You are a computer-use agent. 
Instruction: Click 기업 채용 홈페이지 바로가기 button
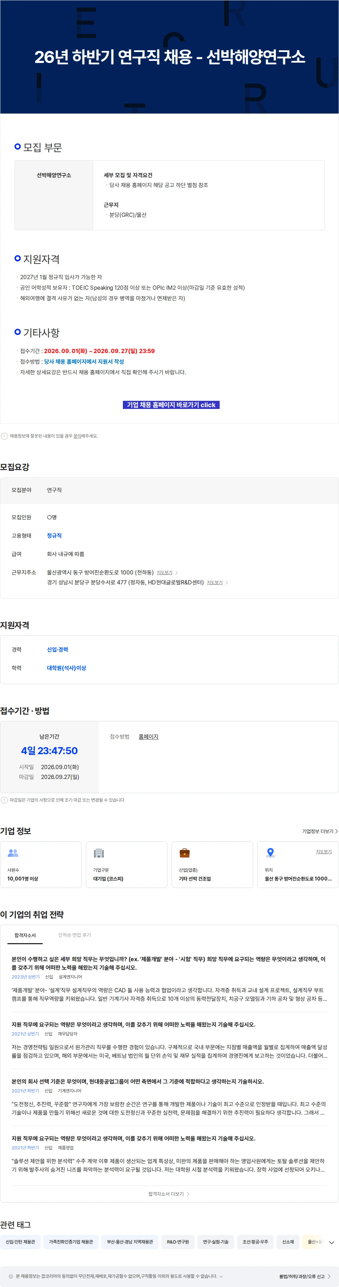pyautogui.click(x=171, y=405)
